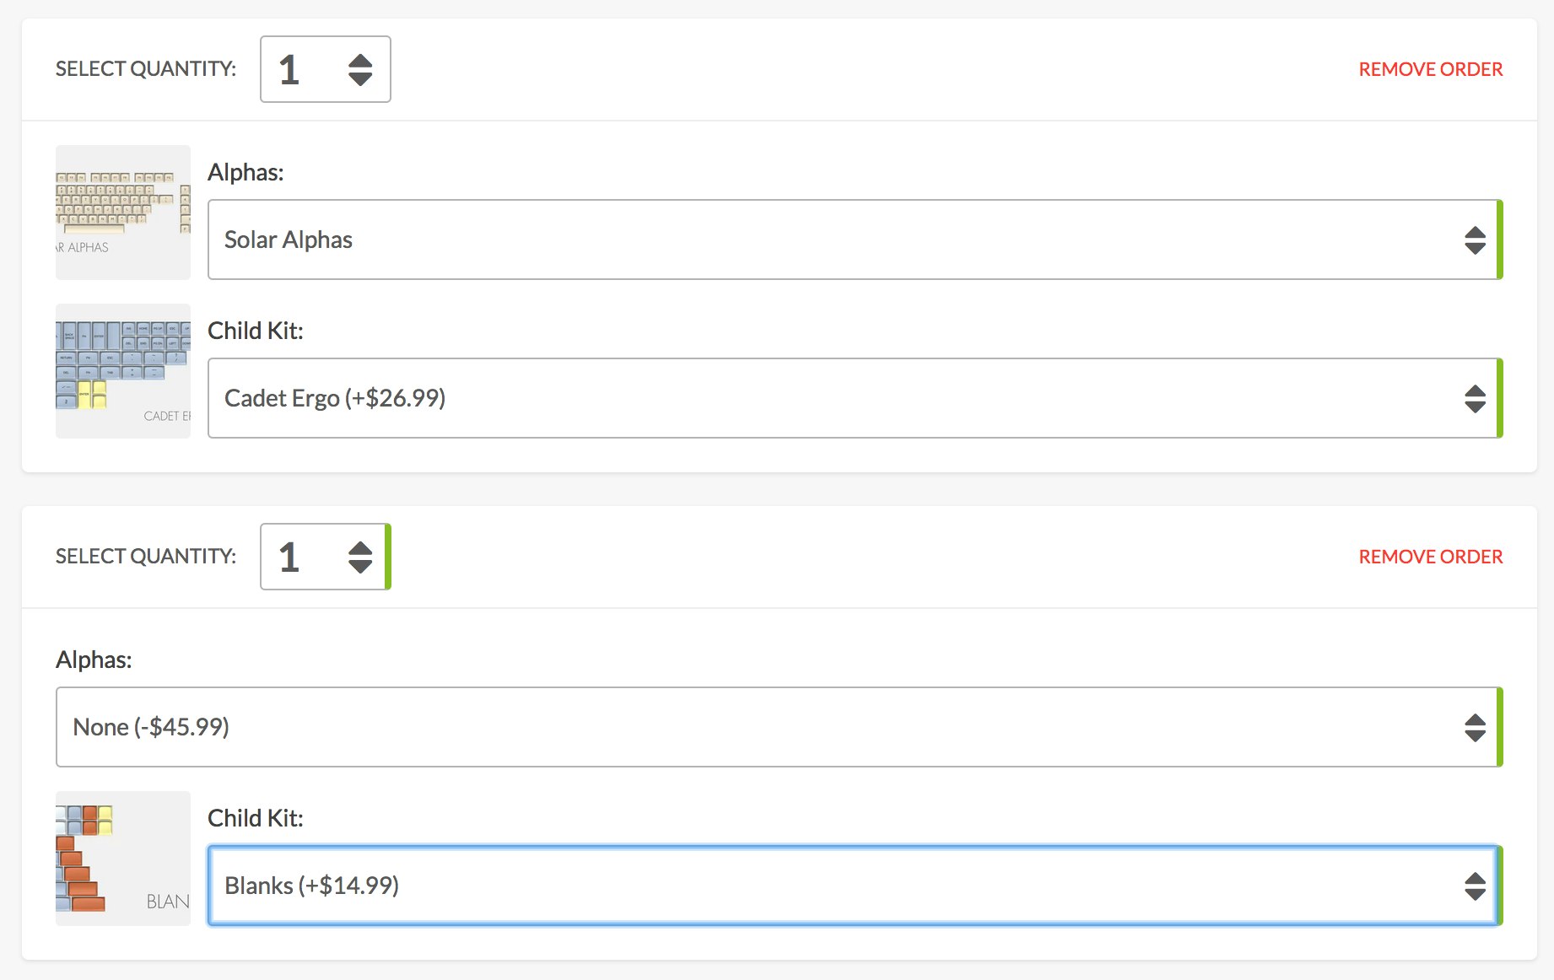Click the Blanks kit thumbnail image
This screenshot has height=980, width=1554.
click(x=123, y=859)
